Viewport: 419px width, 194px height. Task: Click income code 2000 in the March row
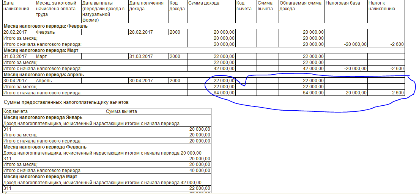tap(175, 56)
